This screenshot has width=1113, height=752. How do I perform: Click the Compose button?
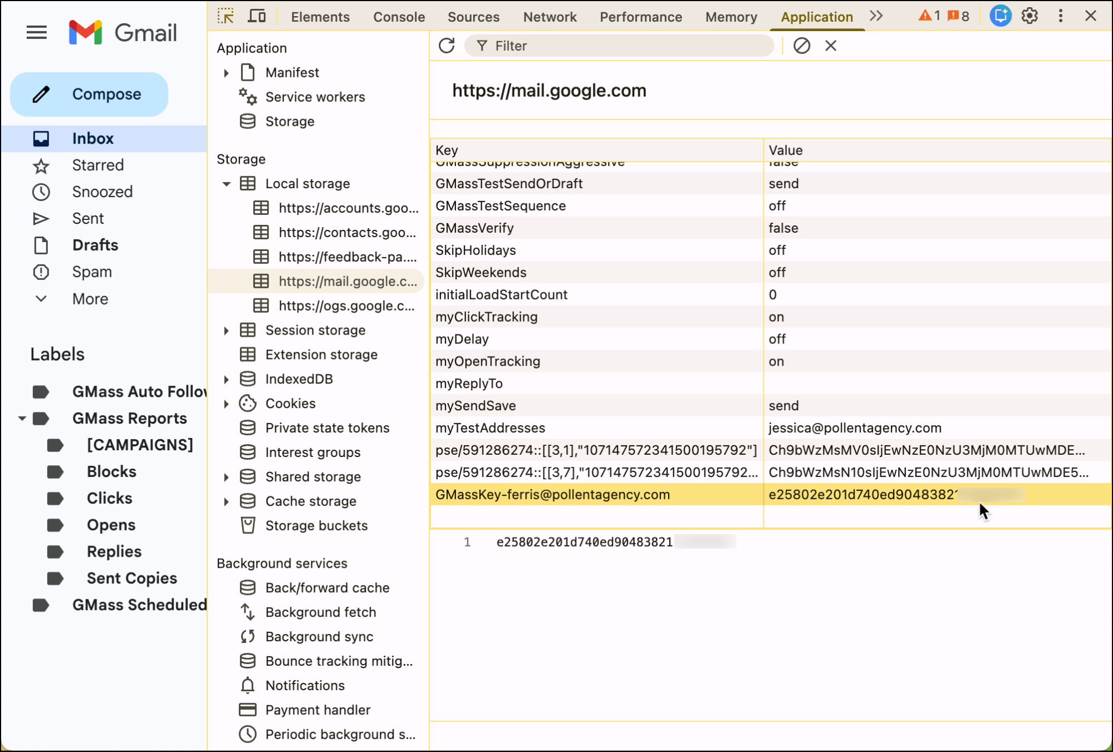point(89,94)
